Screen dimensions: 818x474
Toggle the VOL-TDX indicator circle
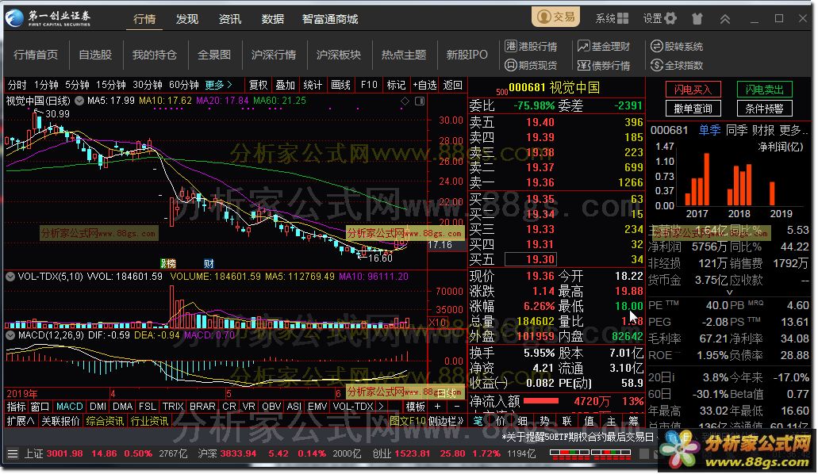click(x=10, y=277)
